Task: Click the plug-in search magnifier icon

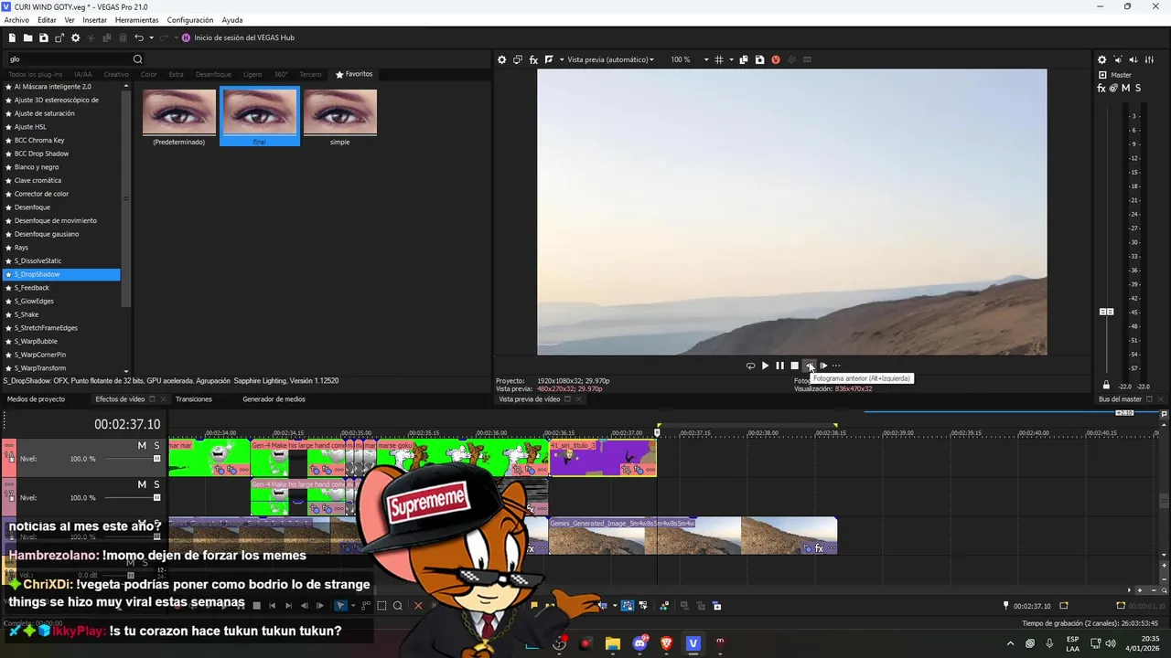Action: [138, 59]
